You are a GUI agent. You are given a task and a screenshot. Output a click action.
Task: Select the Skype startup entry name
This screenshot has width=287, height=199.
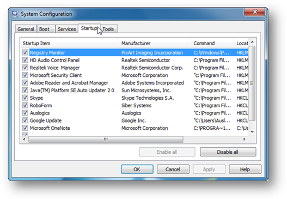pos(36,98)
